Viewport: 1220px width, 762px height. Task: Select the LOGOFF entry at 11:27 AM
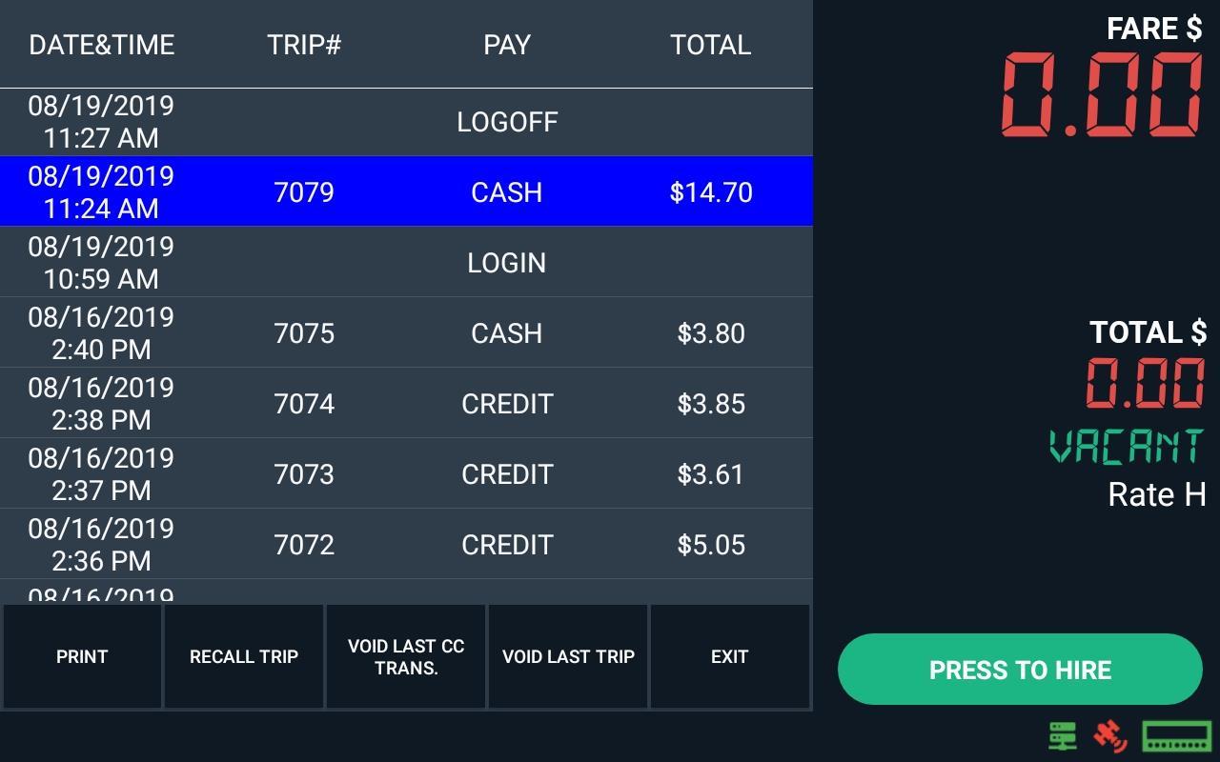[x=406, y=122]
